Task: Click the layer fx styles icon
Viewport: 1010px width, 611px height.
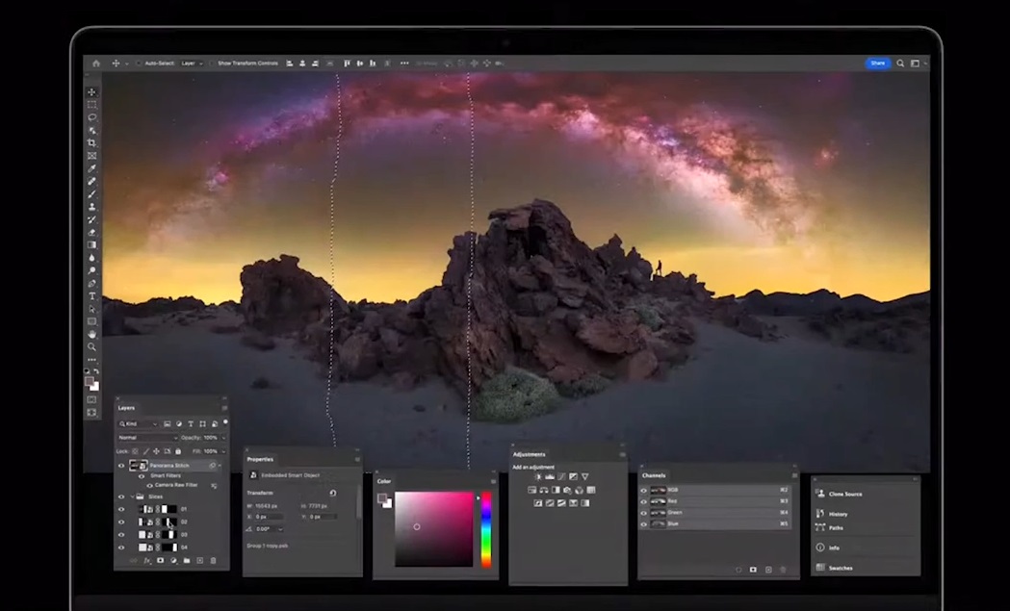Action: coord(147,561)
